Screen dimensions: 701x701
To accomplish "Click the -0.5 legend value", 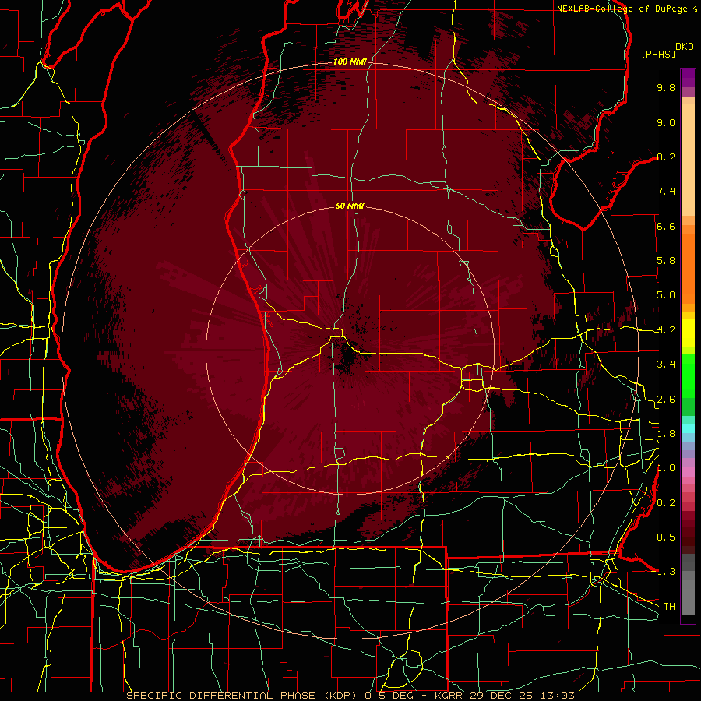I will [663, 537].
